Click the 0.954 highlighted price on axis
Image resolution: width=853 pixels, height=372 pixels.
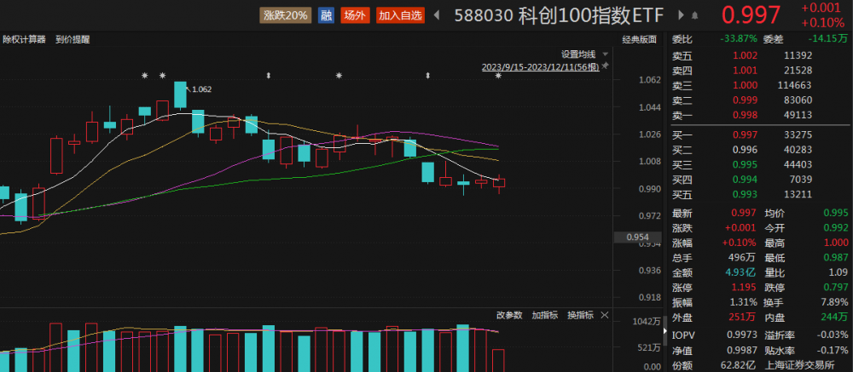point(637,238)
